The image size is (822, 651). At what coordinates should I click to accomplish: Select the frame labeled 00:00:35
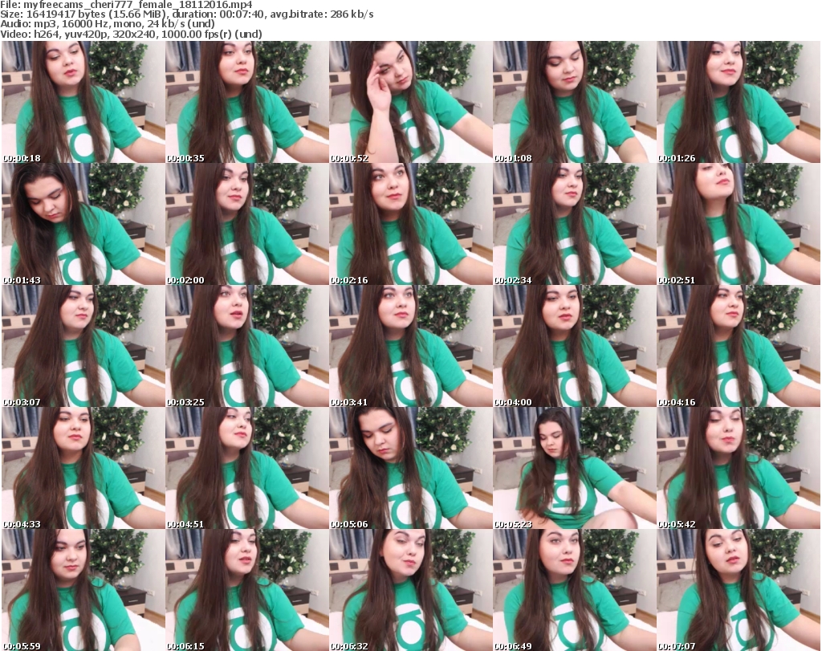pos(247,102)
